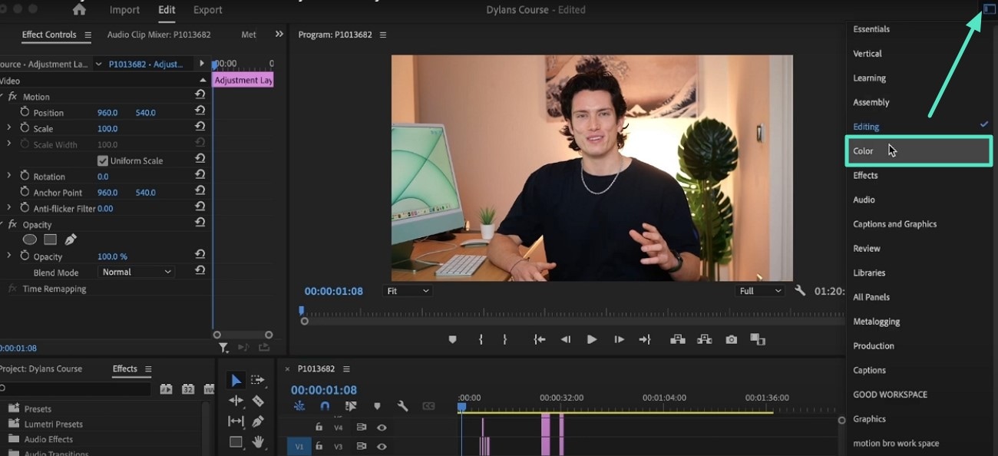Select the Pen tool in the timeline toolbar

point(258,421)
